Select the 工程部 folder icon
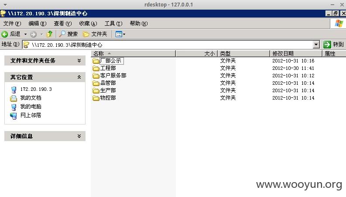Image resolution: width=346 pixels, height=197 pixels. tap(96, 68)
